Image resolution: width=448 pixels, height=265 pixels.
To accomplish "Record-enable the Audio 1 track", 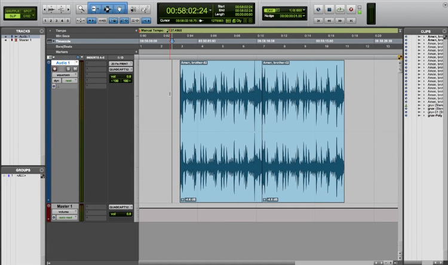I will pyautogui.click(x=54, y=69).
